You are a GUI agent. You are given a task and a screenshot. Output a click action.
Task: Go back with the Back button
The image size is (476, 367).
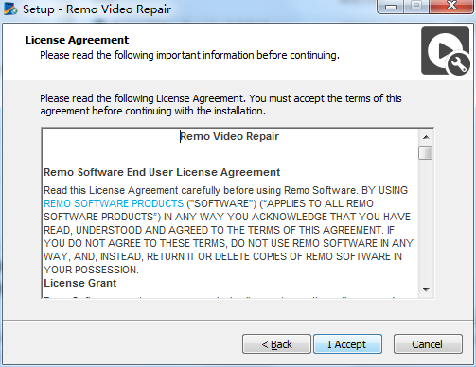pos(276,344)
